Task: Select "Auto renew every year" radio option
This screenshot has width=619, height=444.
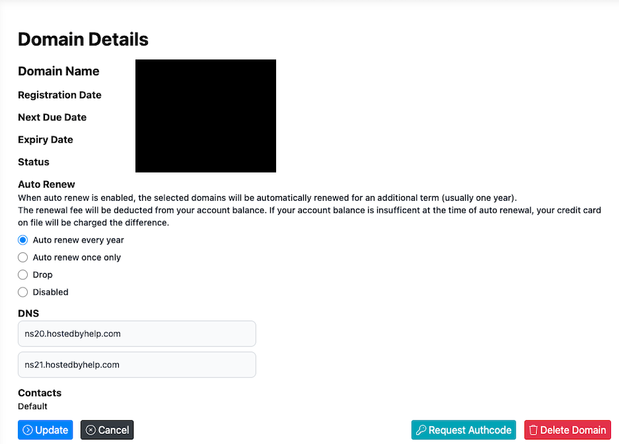Action: tap(23, 240)
